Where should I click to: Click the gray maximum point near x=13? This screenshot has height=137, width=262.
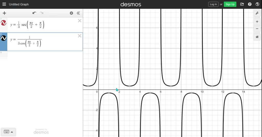pos(233,93)
